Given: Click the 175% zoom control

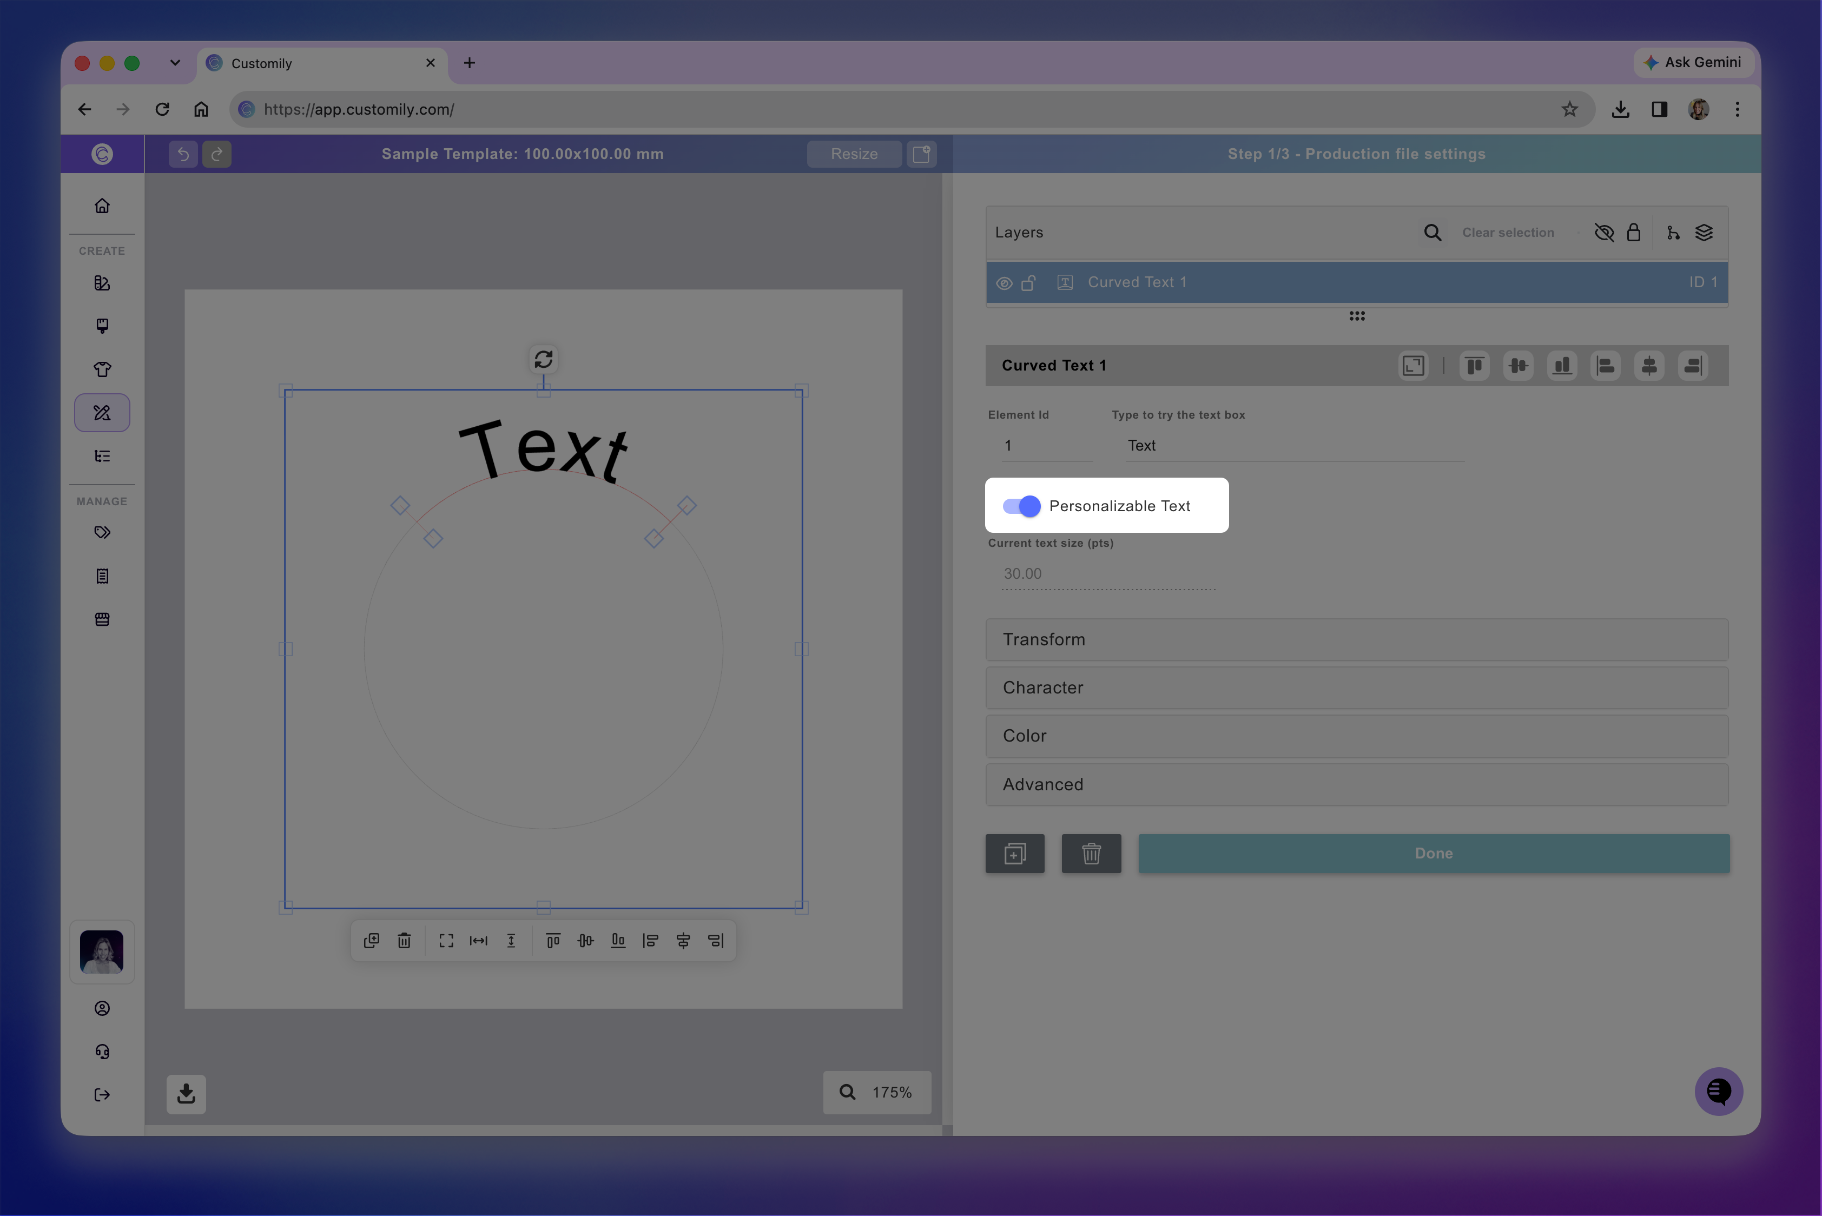Looking at the screenshot, I should [x=877, y=1093].
